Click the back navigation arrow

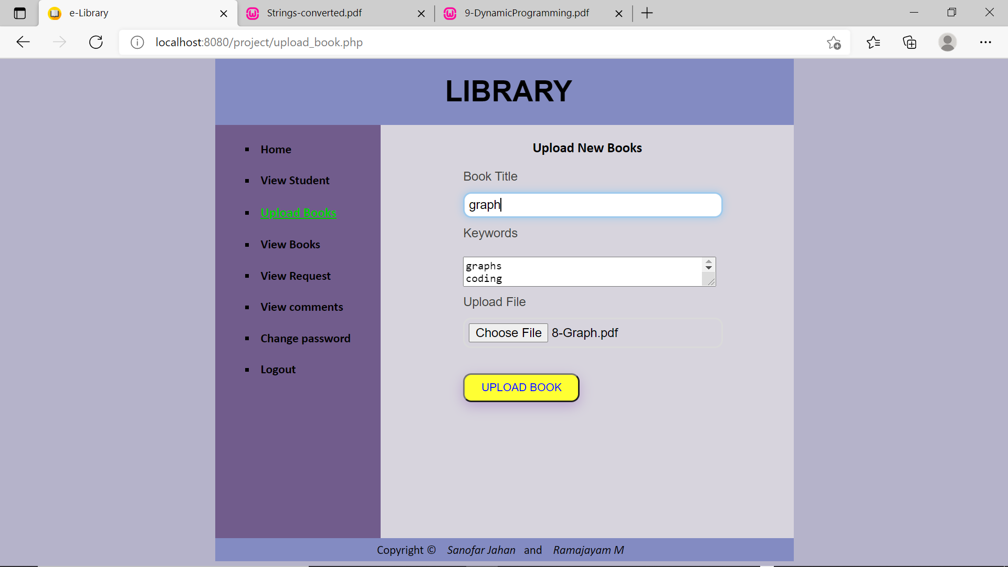pyautogui.click(x=23, y=42)
